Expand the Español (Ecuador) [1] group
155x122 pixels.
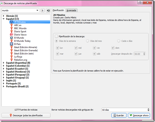pos(3,69)
